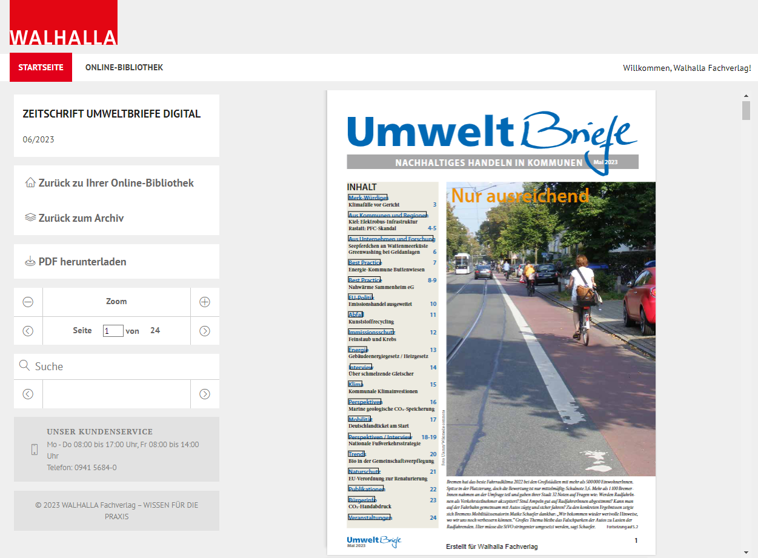Viewport: 758px width, 558px height.
Task: Click the scrollbar up arrow
Action: coord(746,96)
